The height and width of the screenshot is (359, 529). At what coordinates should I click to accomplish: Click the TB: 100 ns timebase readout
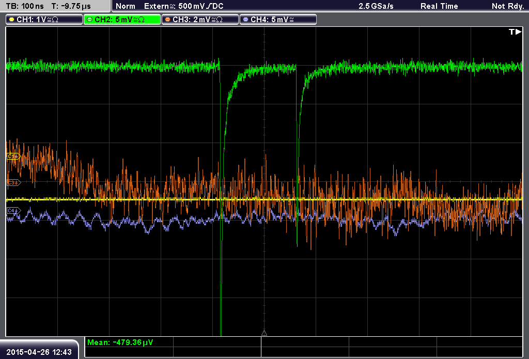[25, 6]
